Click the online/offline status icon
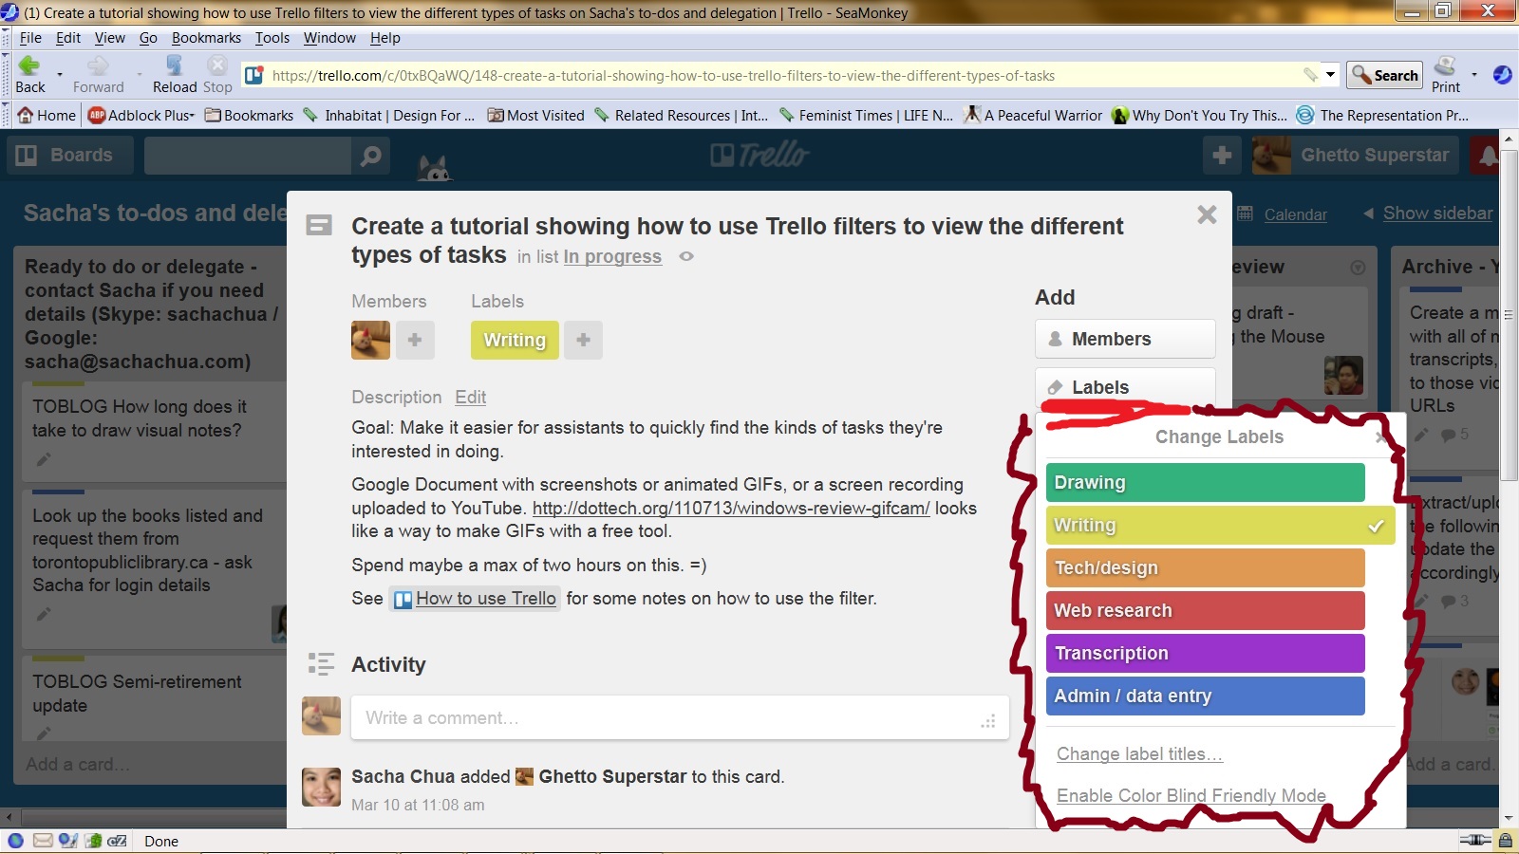 point(1474,841)
